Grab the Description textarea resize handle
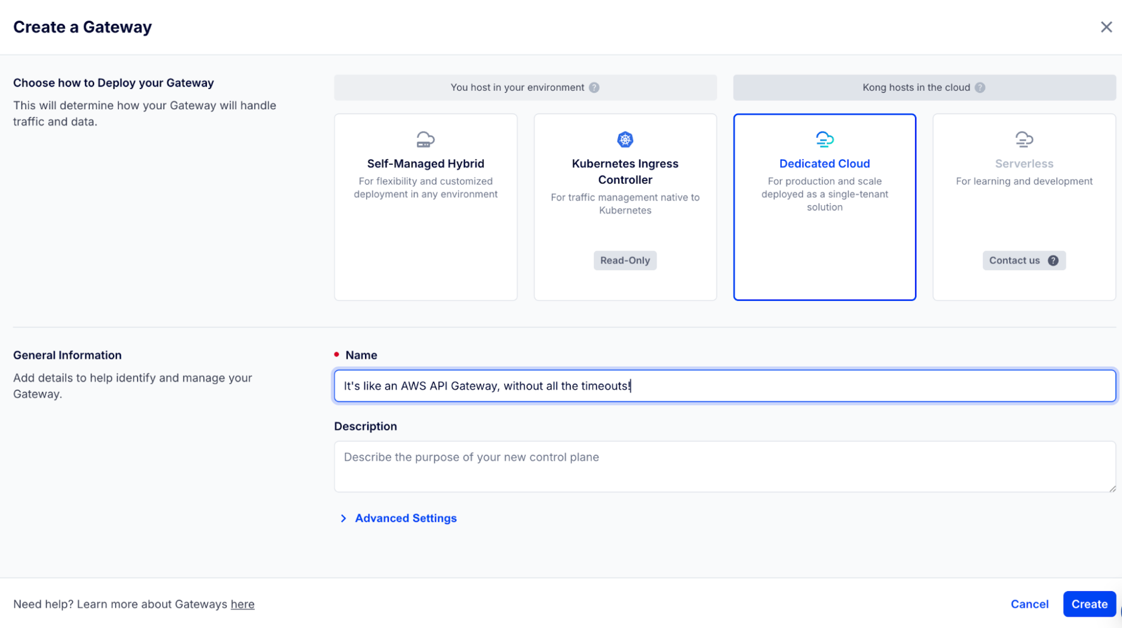The width and height of the screenshot is (1122, 628). [x=1112, y=489]
